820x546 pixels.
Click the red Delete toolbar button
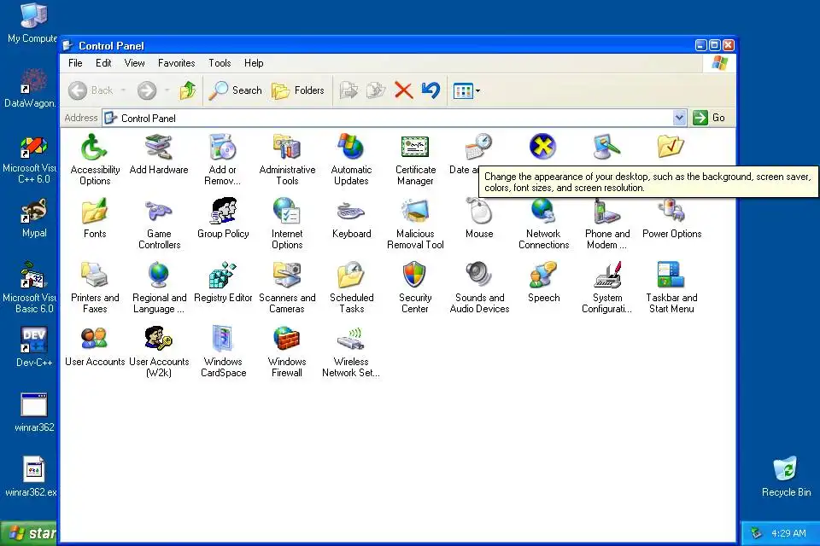(x=403, y=90)
